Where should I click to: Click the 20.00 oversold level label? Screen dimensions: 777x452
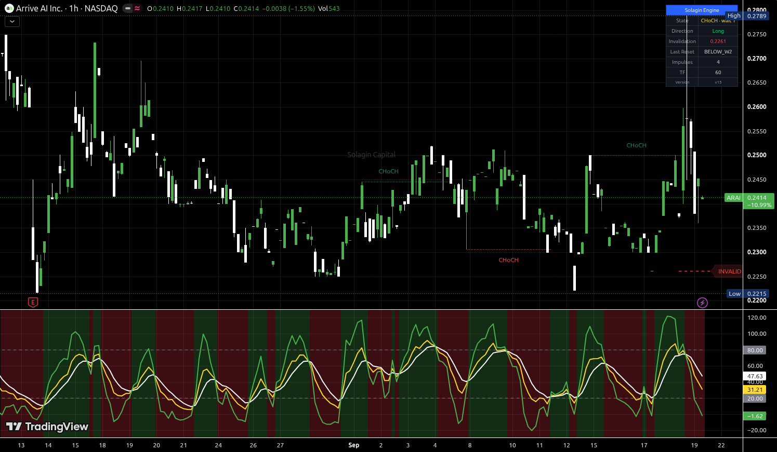pyautogui.click(x=755, y=399)
